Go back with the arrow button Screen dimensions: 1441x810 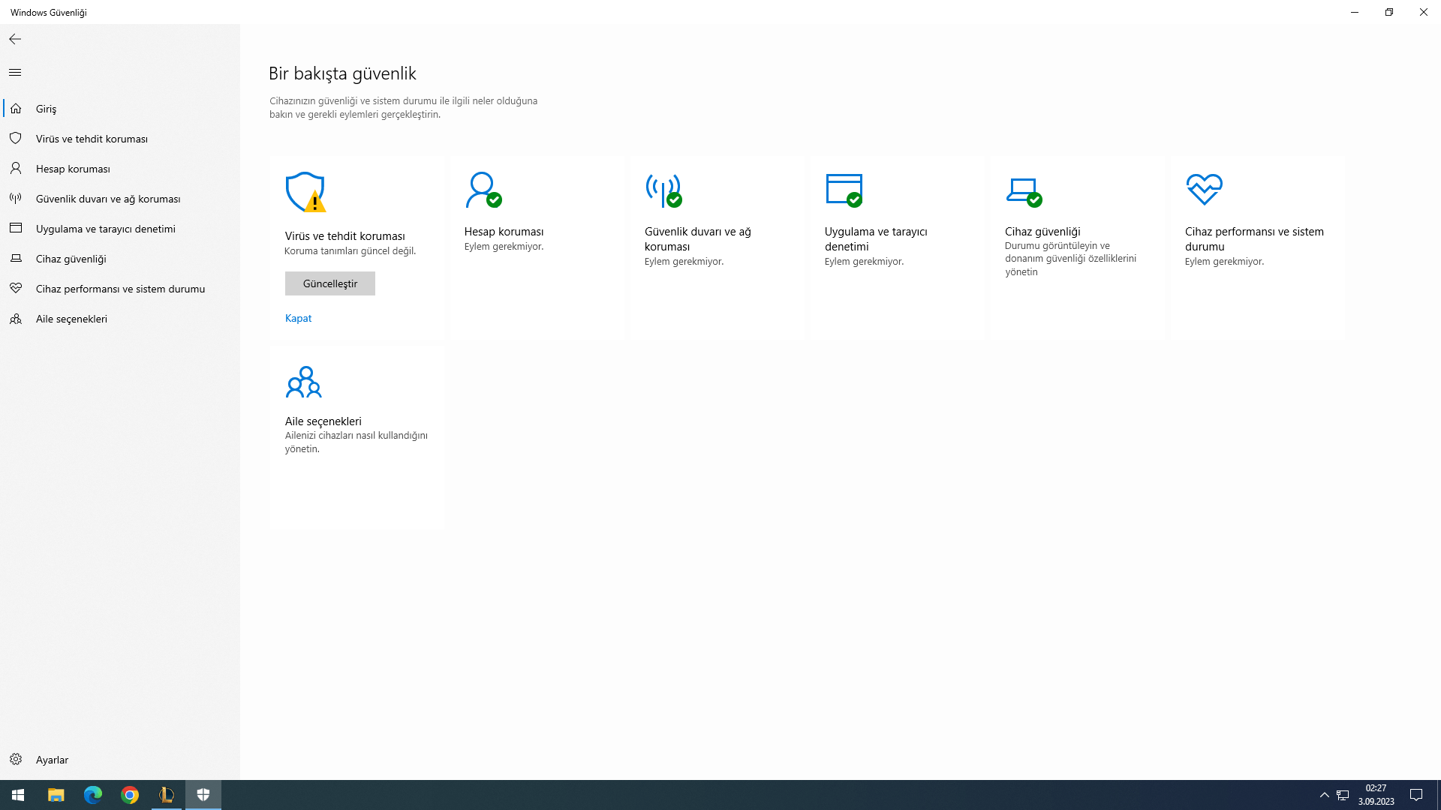pyautogui.click(x=15, y=39)
